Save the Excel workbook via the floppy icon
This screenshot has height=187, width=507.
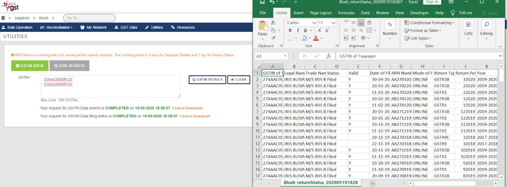coord(262,2)
